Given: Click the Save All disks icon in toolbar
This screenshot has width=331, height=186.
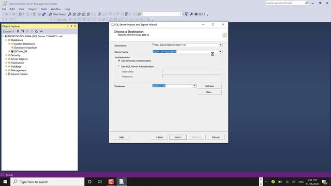Looking at the screenshot, I should click(x=44, y=14).
